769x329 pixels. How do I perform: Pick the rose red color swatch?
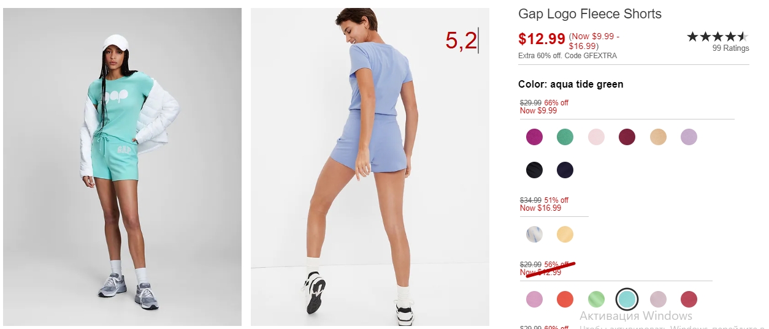[689, 300]
